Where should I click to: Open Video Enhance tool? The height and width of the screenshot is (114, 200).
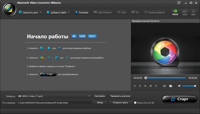point(102,12)
